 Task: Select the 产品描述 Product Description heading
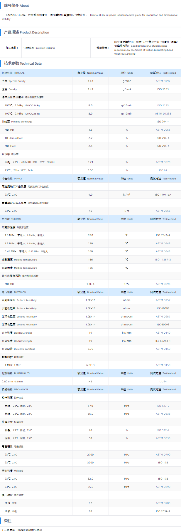[26, 32]
